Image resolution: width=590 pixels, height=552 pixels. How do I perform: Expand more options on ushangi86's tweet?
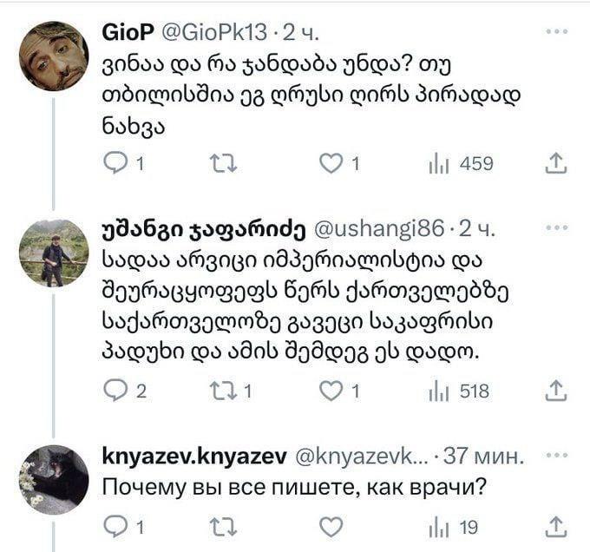pos(555,229)
